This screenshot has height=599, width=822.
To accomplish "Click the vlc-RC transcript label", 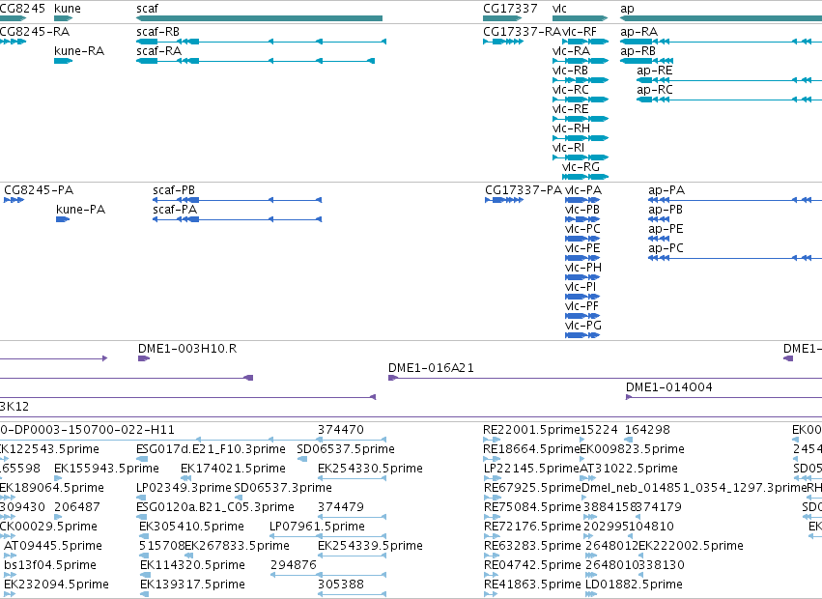I will click(571, 90).
